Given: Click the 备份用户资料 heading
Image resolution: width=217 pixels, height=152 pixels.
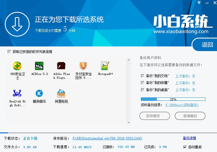Looking at the screenshot, I should click(x=150, y=58).
